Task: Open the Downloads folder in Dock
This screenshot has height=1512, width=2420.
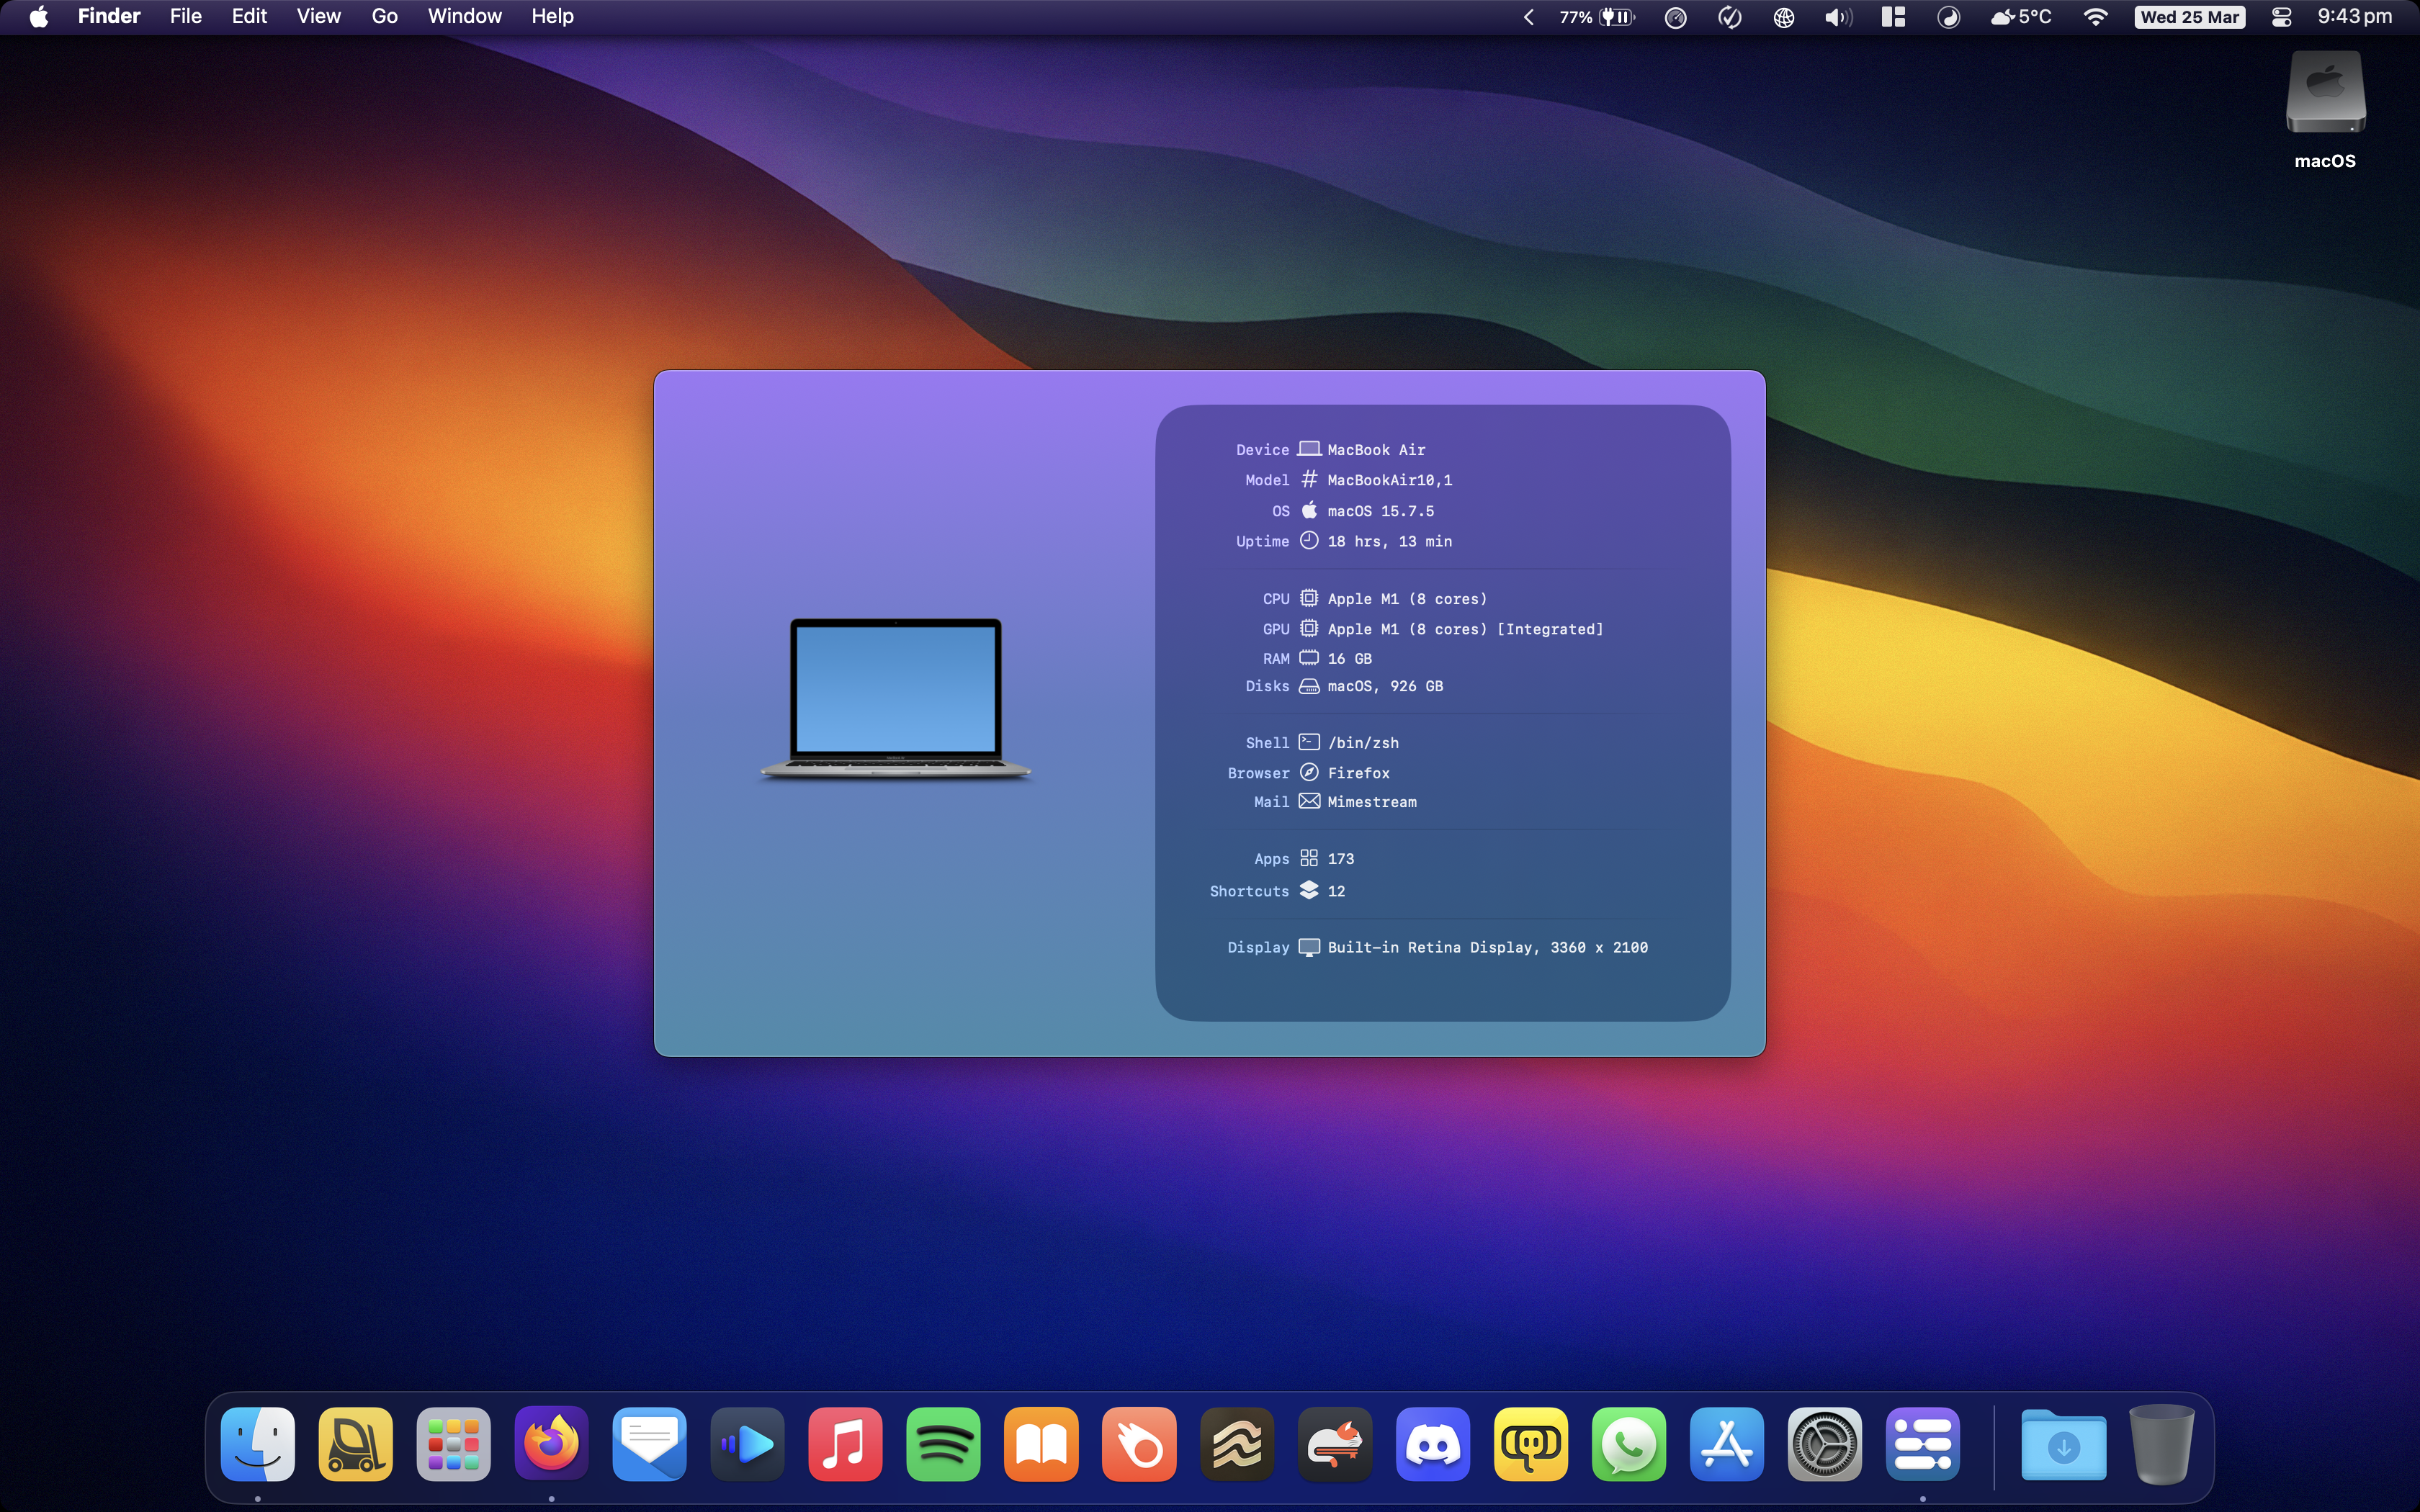Action: [2064, 1444]
